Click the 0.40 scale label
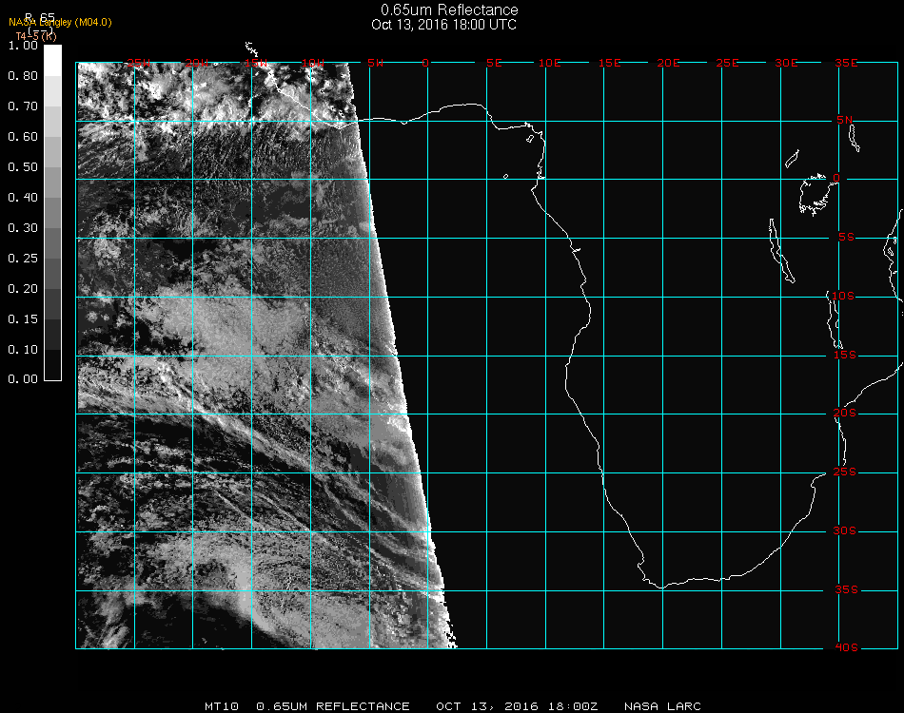Image resolution: width=904 pixels, height=713 pixels. point(23,198)
